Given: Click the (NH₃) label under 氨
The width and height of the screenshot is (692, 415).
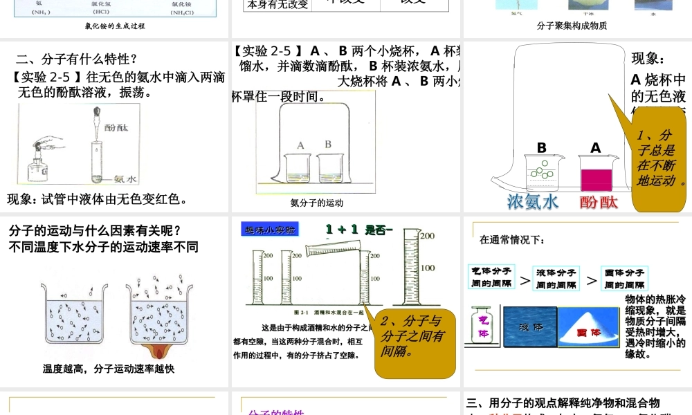Looking at the screenshot, I should 41,12.
